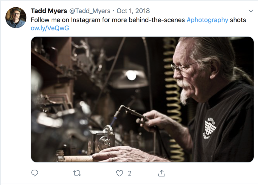
Task: Reply to Tadd Myers' tweet
Action: click(35, 173)
